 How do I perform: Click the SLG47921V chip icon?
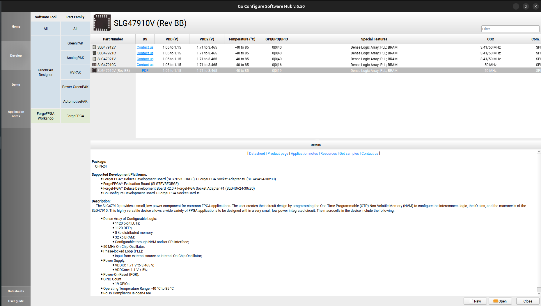[94, 59]
